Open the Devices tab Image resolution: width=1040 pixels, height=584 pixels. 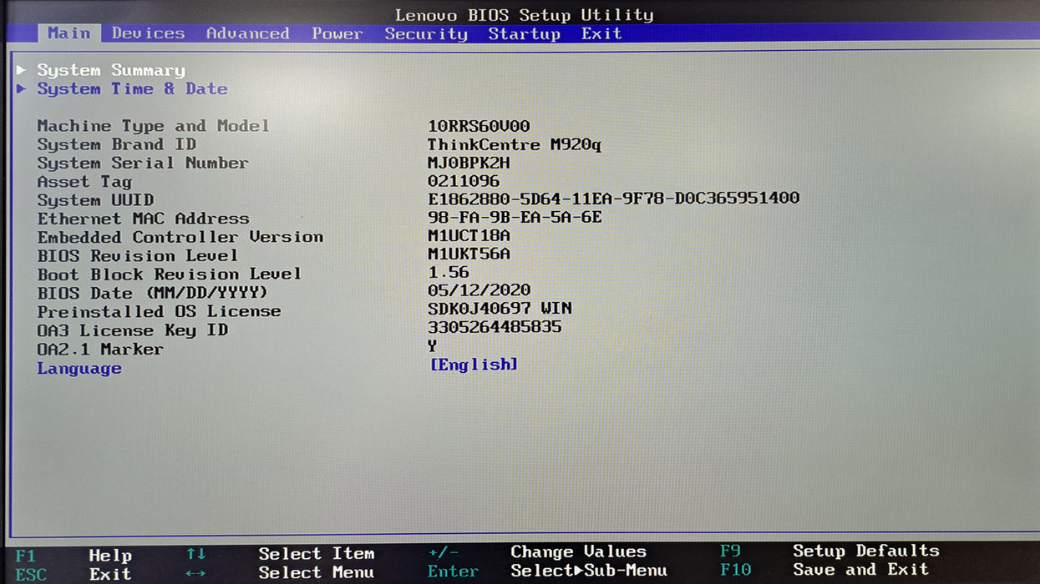(x=148, y=33)
